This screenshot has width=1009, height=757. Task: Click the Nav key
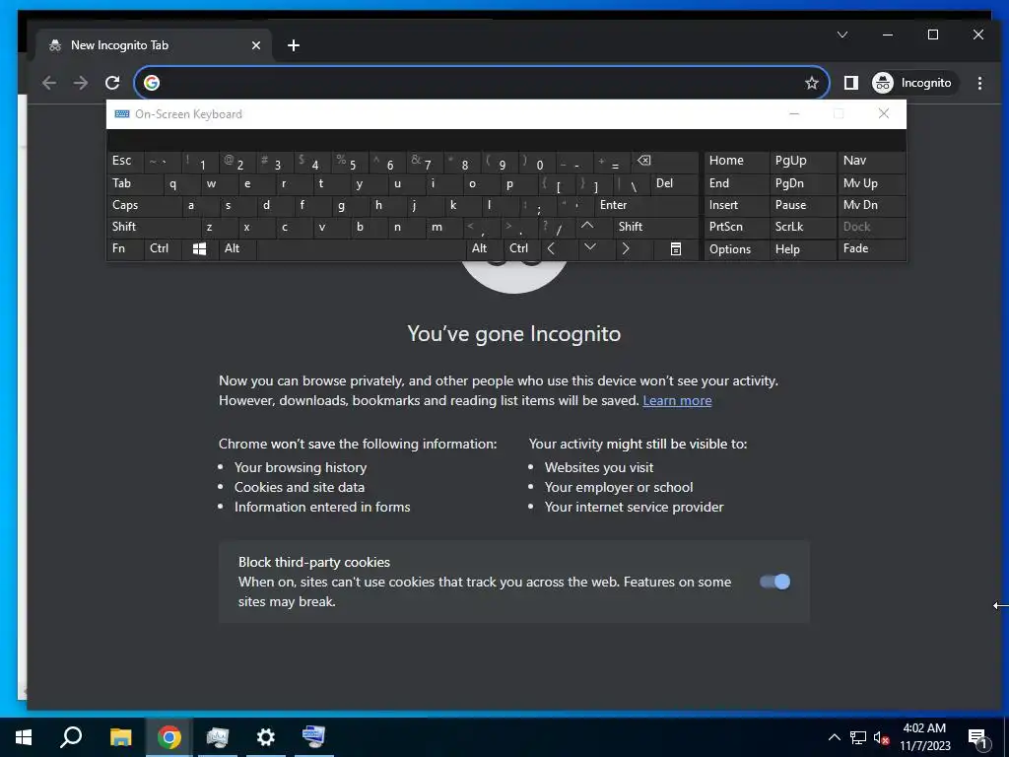pyautogui.click(x=871, y=161)
